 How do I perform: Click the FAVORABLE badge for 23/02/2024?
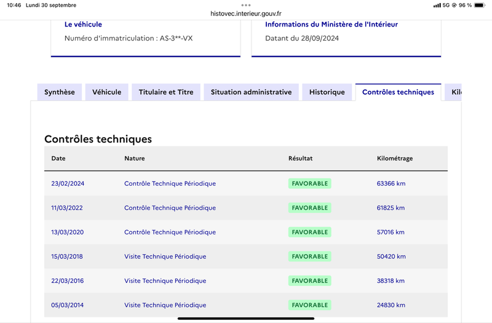tap(310, 183)
